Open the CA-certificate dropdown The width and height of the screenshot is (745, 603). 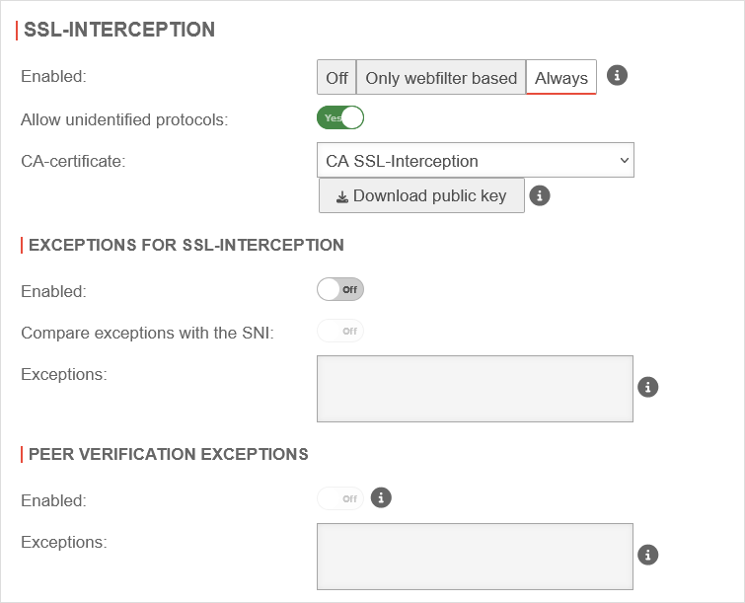coord(475,160)
